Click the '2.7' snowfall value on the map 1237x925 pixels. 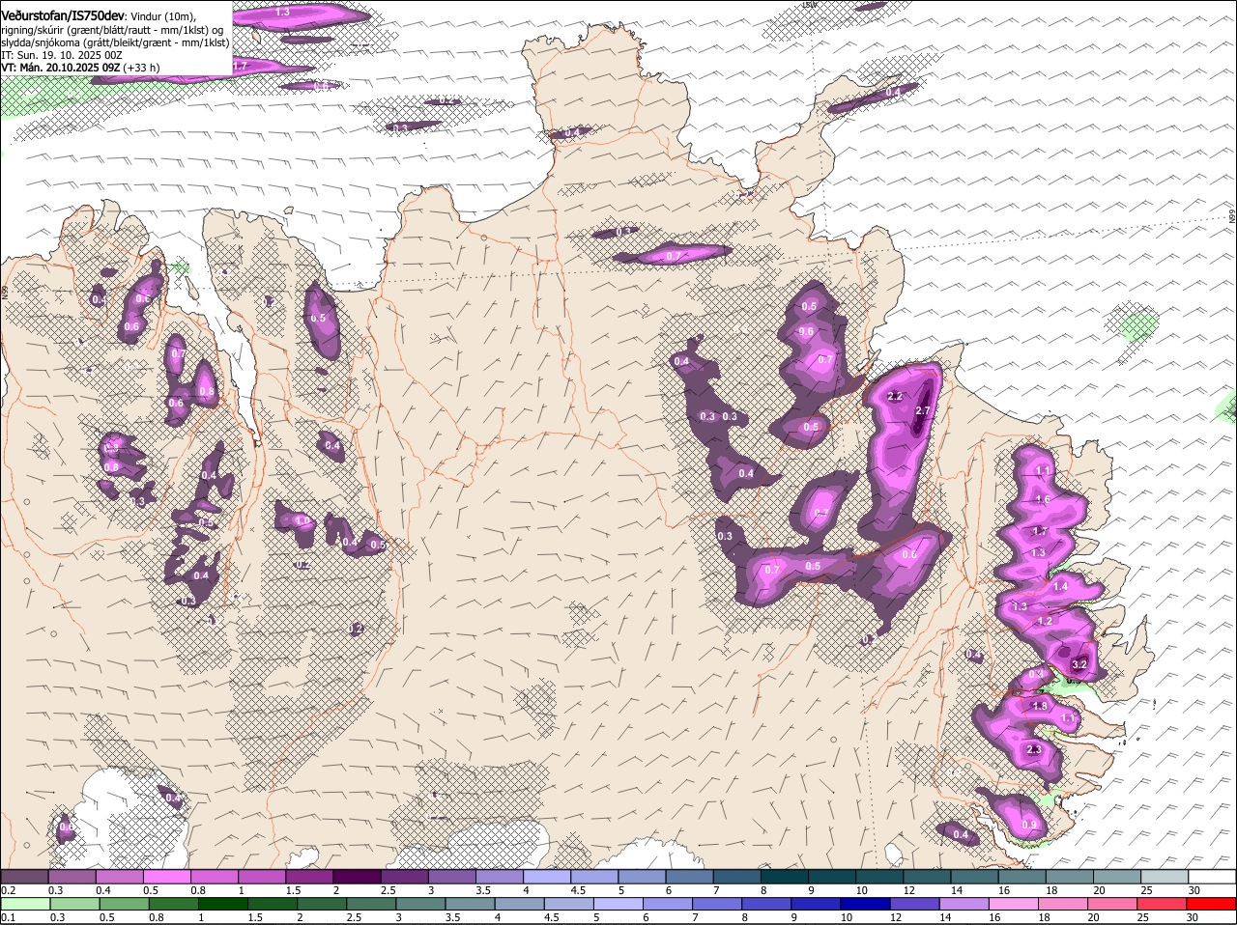(x=922, y=411)
